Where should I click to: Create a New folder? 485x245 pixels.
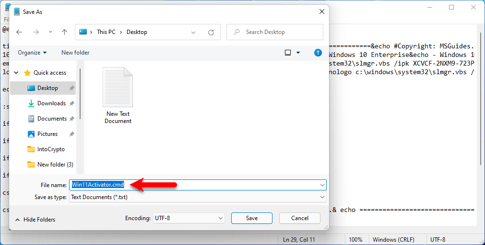pyautogui.click(x=75, y=53)
